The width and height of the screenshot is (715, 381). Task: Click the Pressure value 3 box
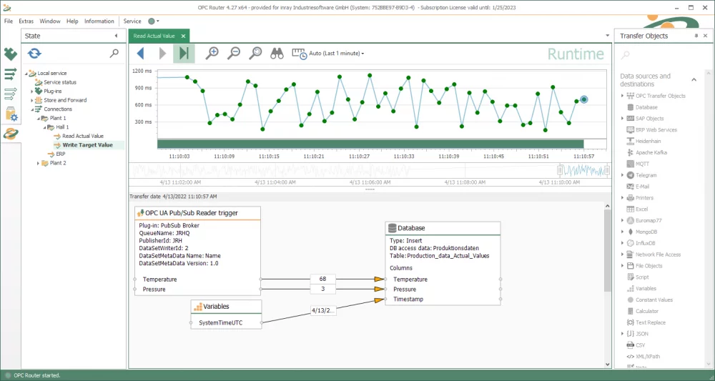point(323,289)
